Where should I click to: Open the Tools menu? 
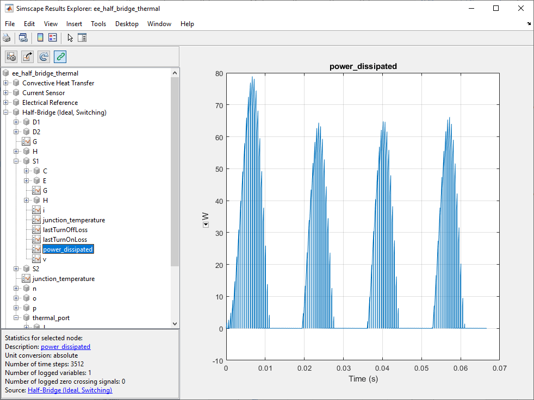pos(98,24)
